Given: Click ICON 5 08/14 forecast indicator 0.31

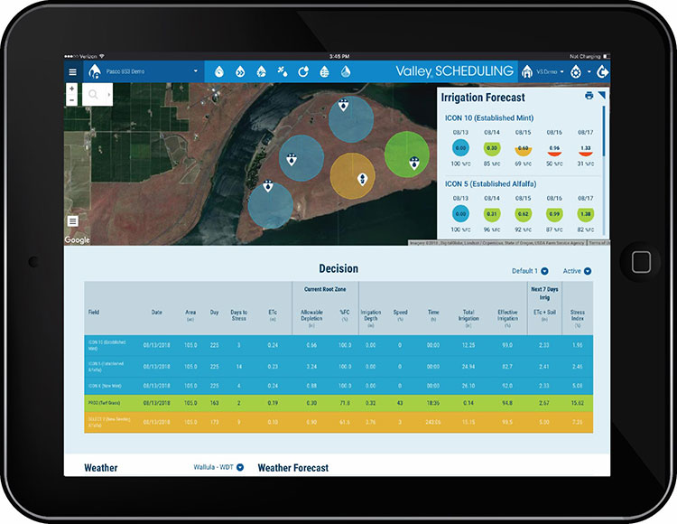Looking at the screenshot, I should point(492,214).
